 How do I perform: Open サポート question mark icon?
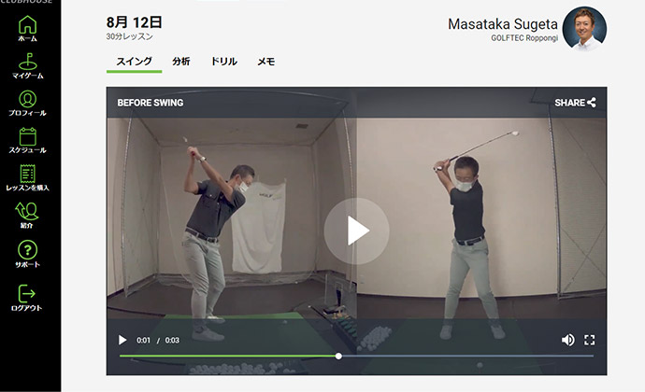[27, 249]
